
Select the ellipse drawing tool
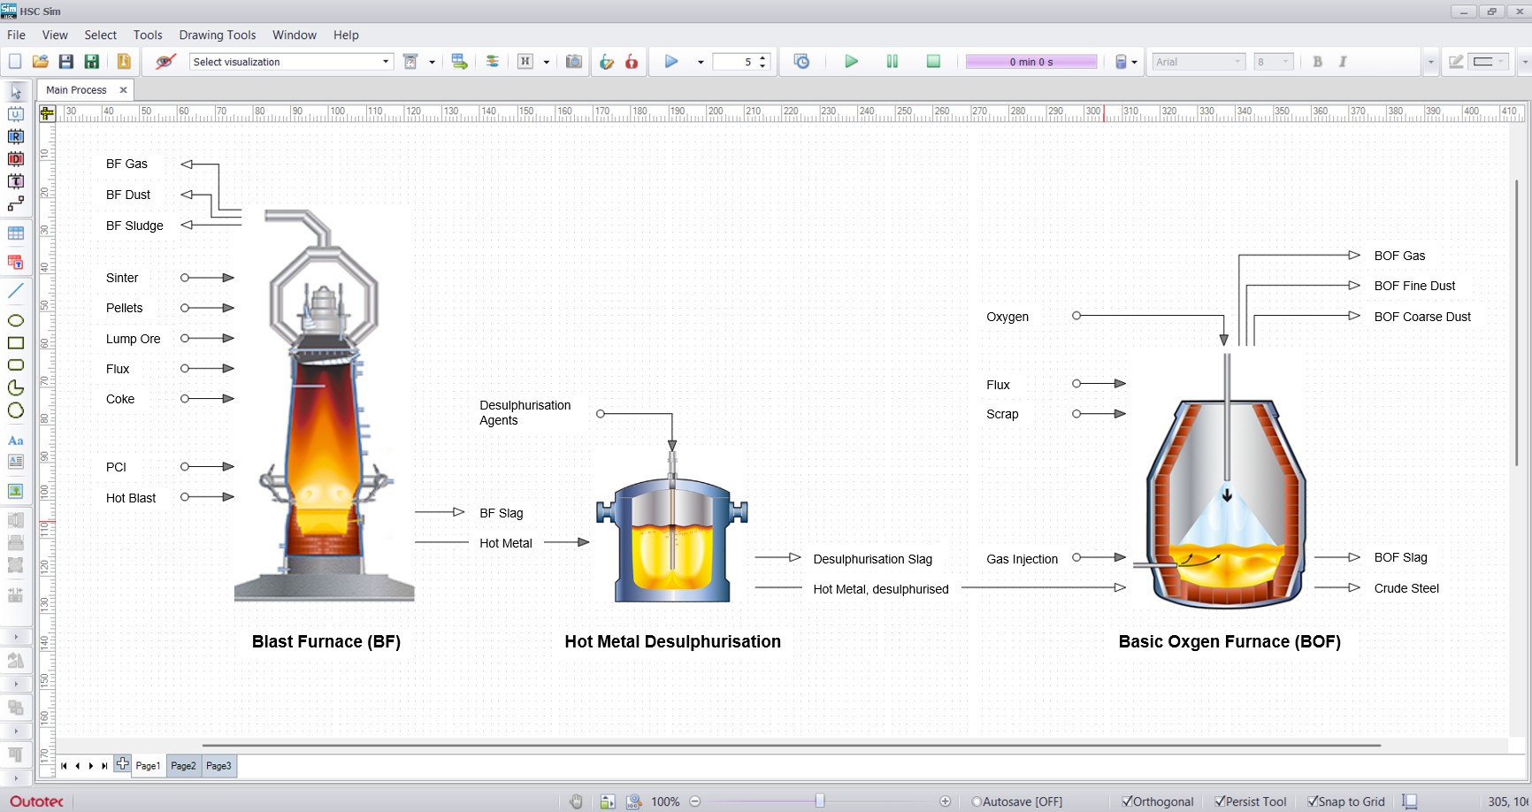15,320
